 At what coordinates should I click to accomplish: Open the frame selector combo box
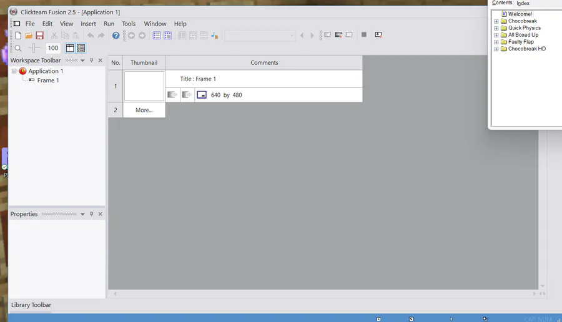260,35
